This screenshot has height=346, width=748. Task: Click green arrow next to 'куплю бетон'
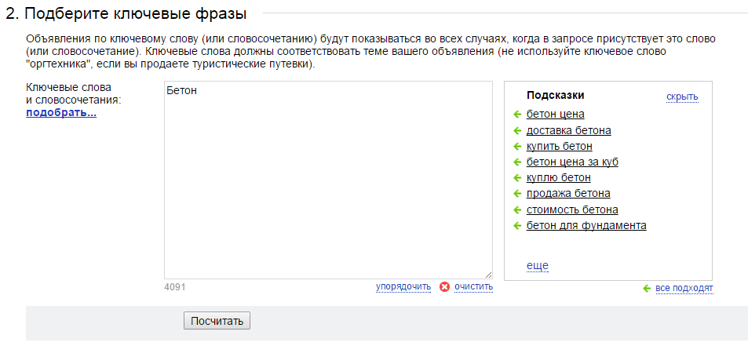(x=517, y=178)
